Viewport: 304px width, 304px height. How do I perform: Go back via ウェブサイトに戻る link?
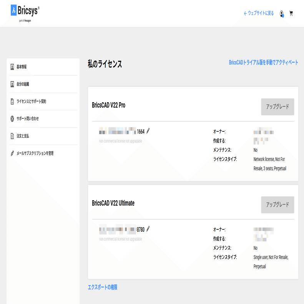[259, 13]
